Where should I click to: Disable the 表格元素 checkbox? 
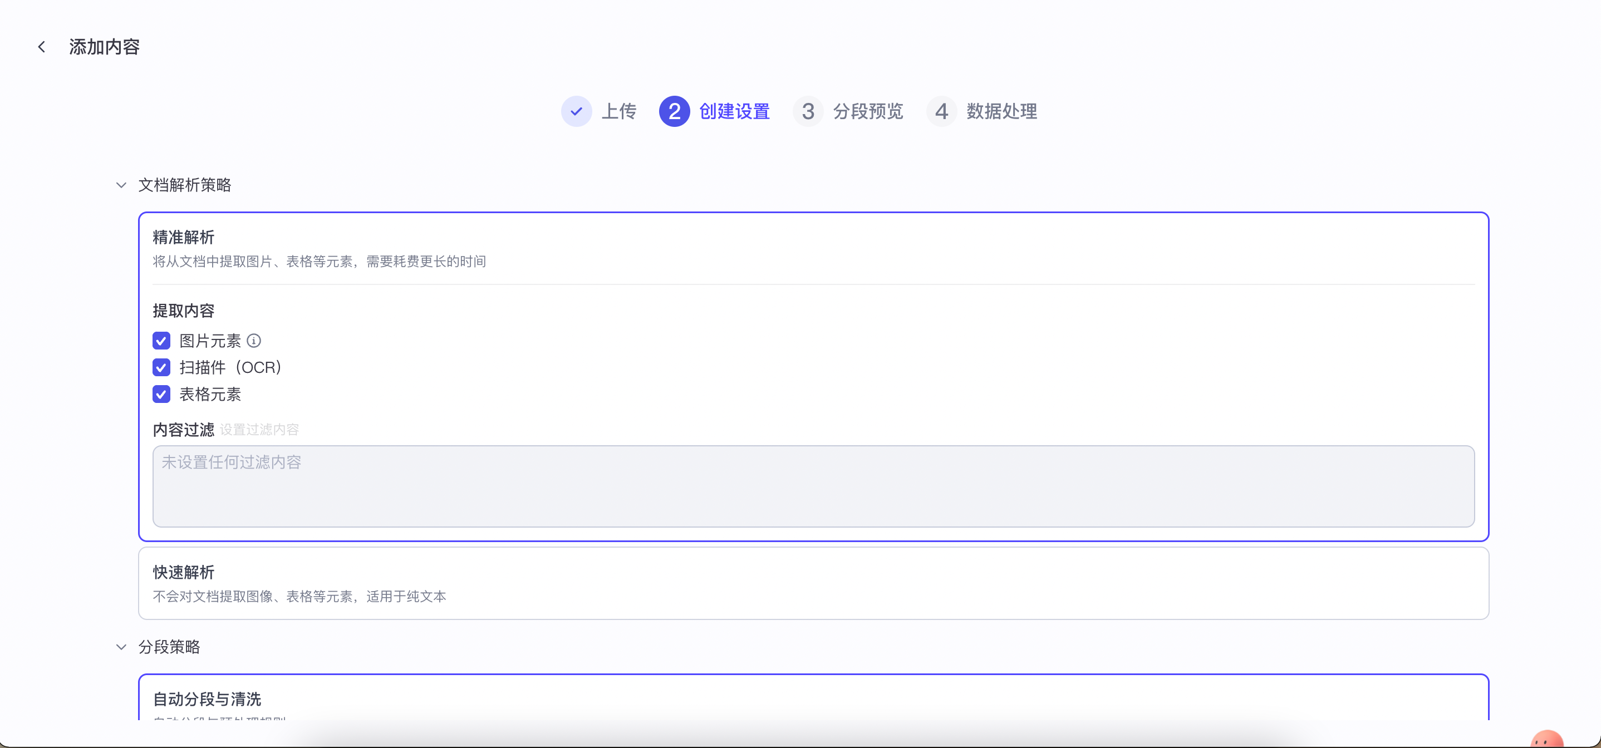[161, 394]
